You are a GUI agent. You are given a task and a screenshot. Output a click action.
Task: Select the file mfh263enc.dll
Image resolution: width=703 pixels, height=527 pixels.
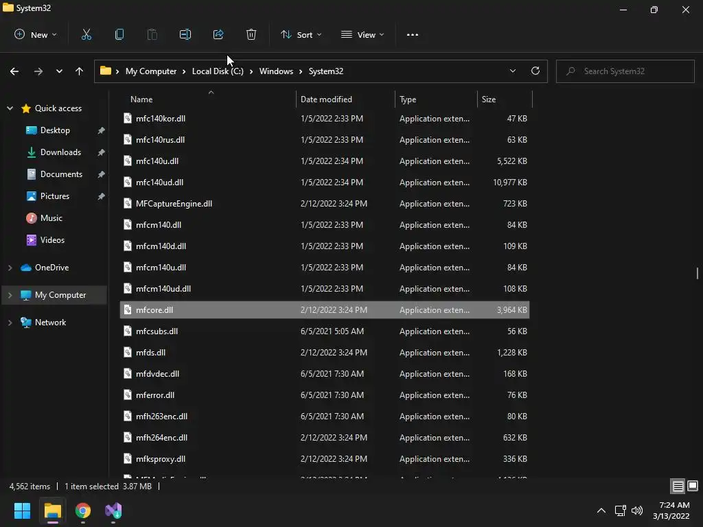(x=325, y=417)
